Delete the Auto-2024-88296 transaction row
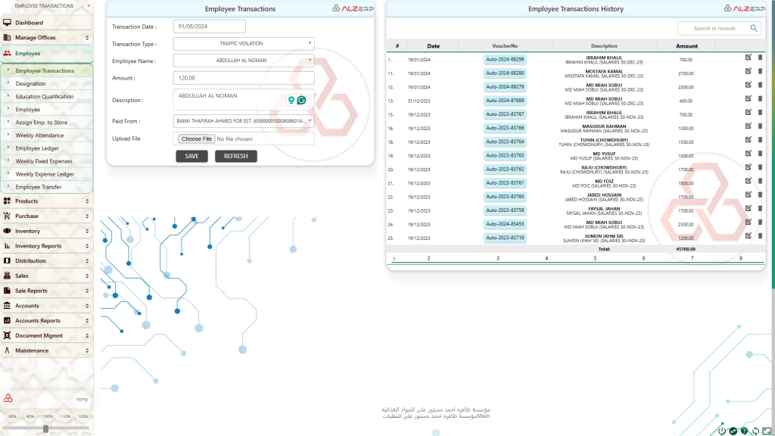The width and height of the screenshot is (775, 436). [760, 58]
